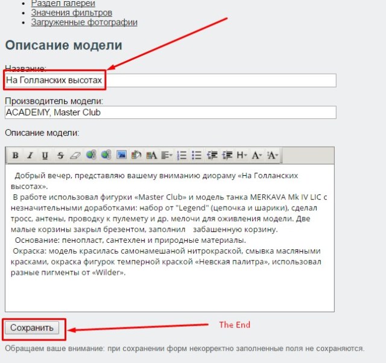This screenshot has width=386, height=363.
Task: Click the text разные пигменты от «Wilder»
Action: tap(68, 272)
